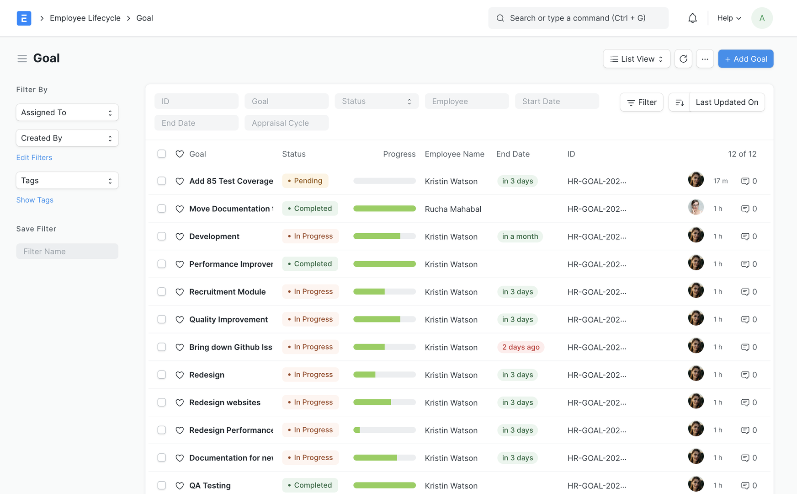
Task: Toggle the sort direction icon
Action: (680, 102)
